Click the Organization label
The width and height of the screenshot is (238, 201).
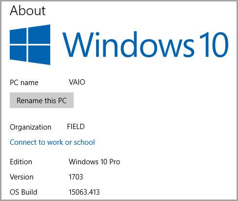[x=31, y=127]
